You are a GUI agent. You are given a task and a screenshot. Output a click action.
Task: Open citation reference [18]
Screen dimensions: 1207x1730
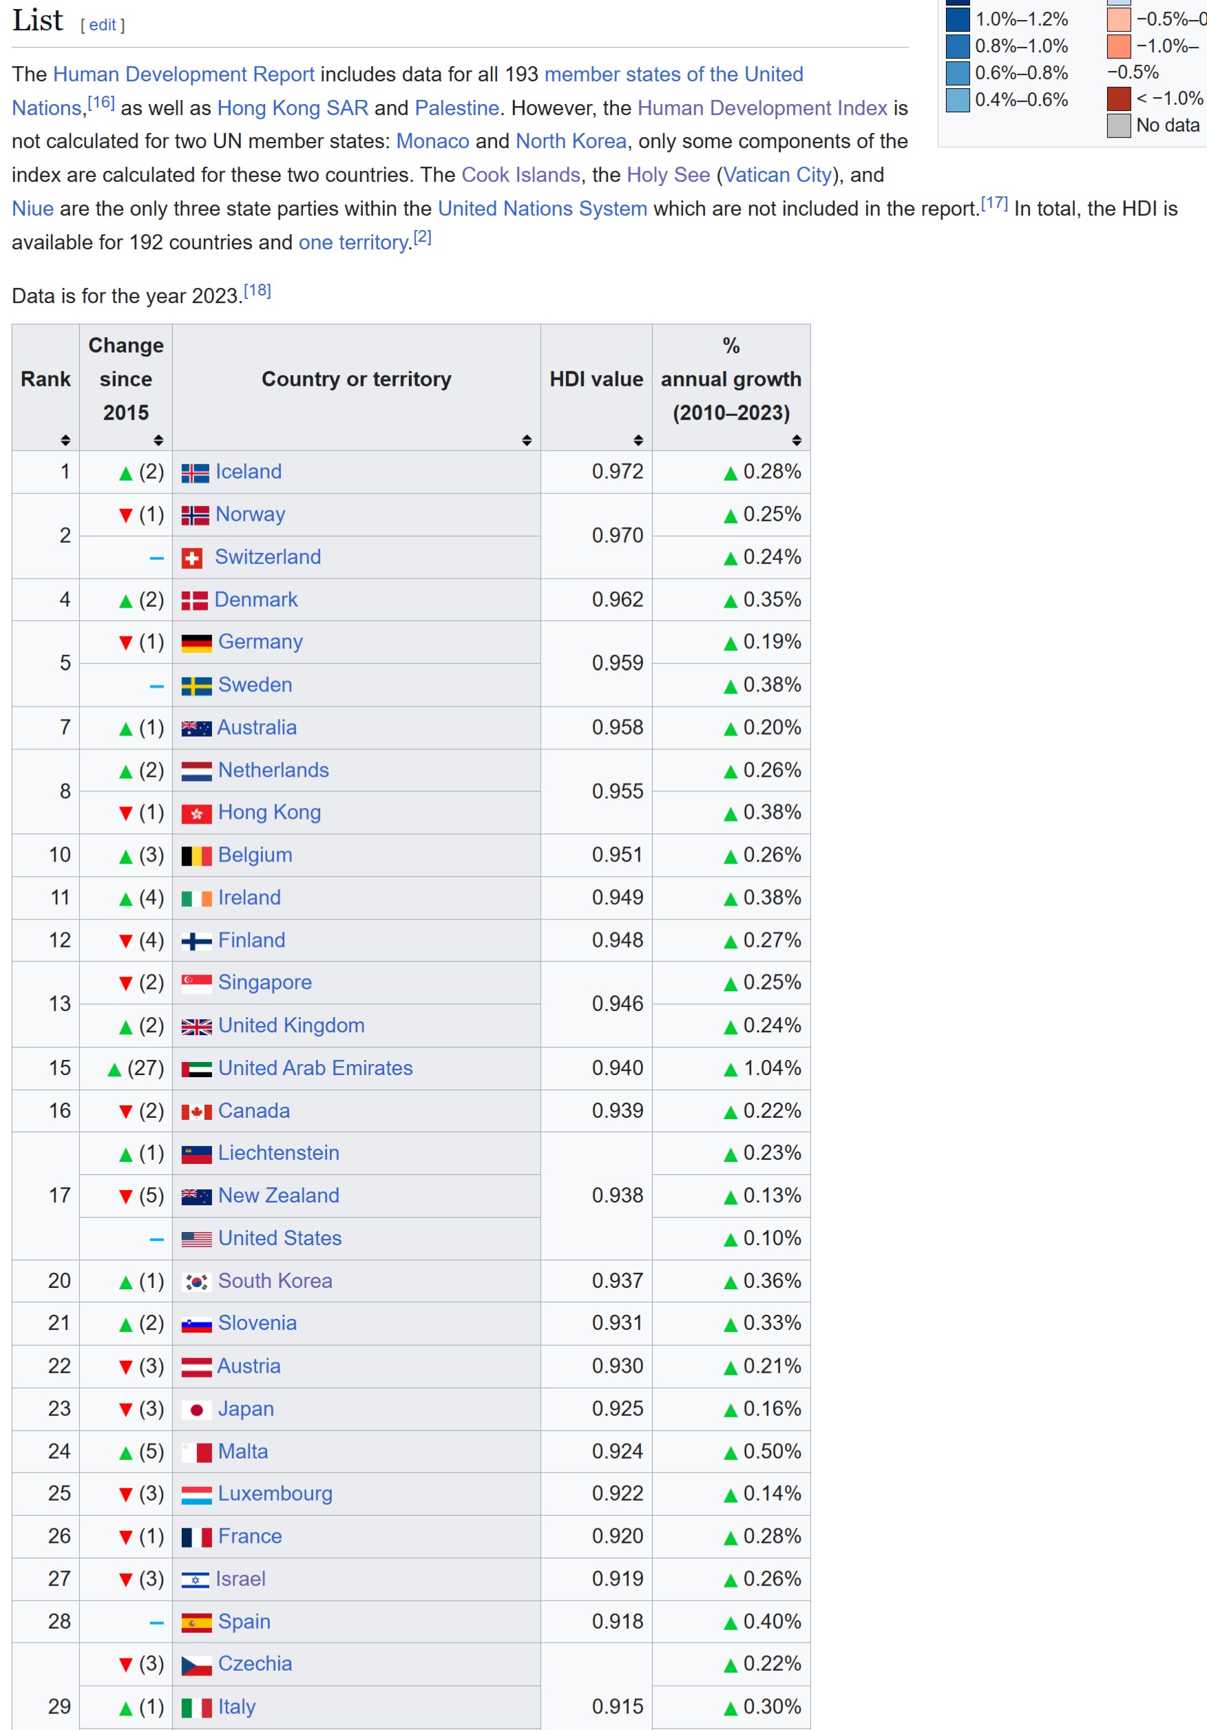[x=257, y=290]
